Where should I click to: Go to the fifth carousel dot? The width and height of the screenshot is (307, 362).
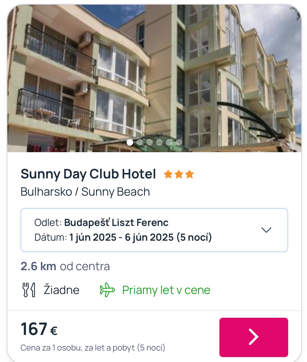(169, 142)
